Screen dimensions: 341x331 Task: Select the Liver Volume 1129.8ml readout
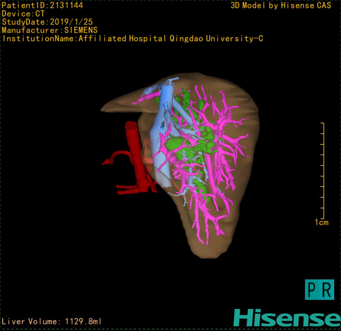[x=52, y=322]
